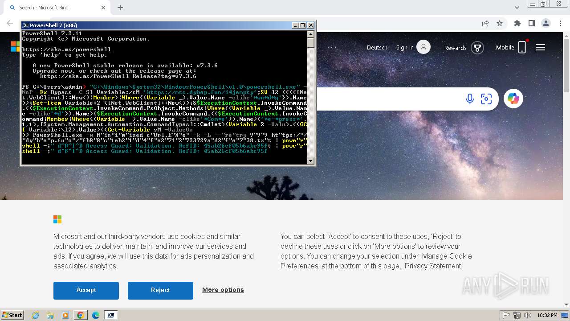Maximize the PowerShell window

303,25
